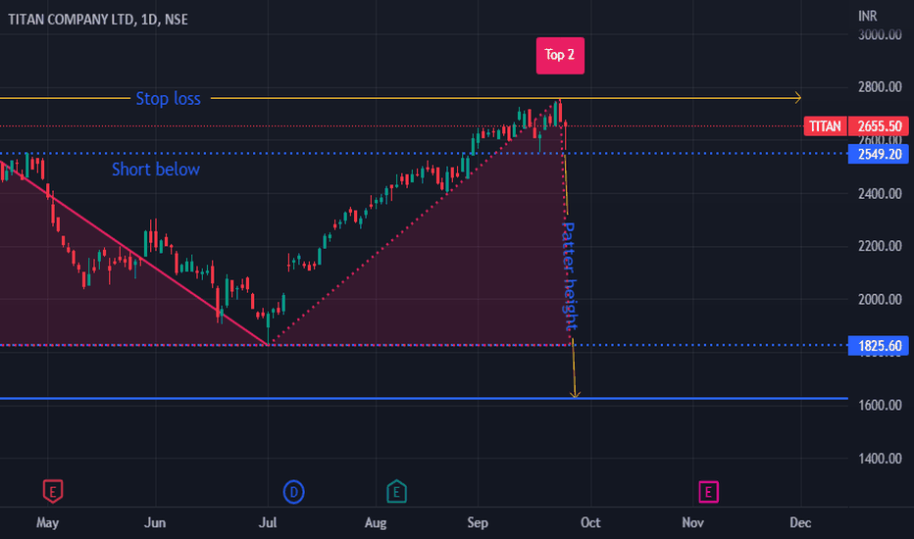914x539 pixels.
Task: Click the 1825.60 blue price label
Action: 879,346
